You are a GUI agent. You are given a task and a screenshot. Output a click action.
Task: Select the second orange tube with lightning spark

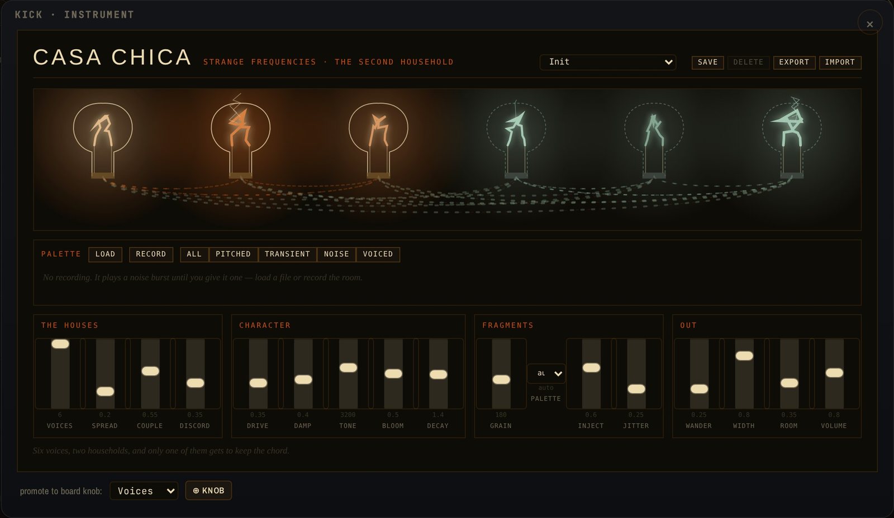pyautogui.click(x=241, y=137)
